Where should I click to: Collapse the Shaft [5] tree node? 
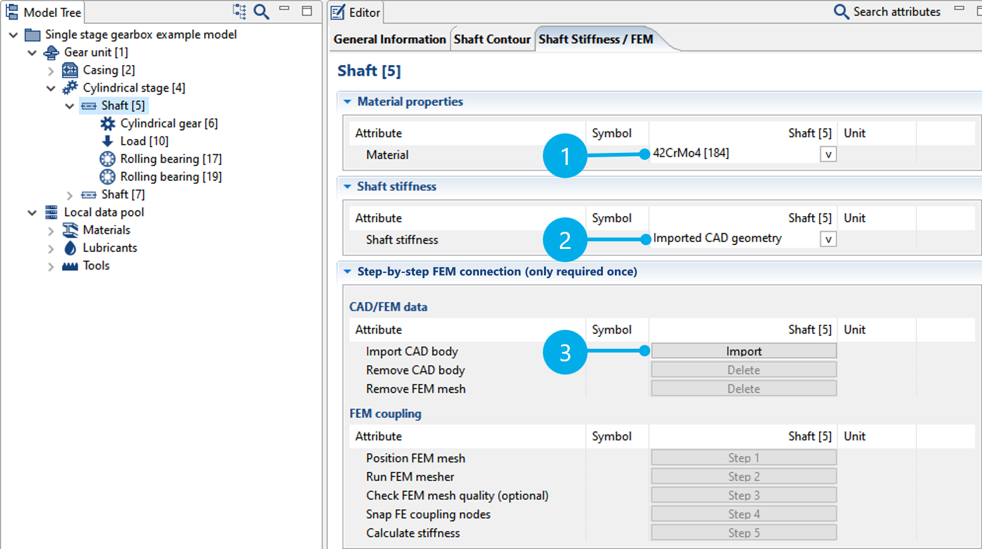click(x=70, y=106)
